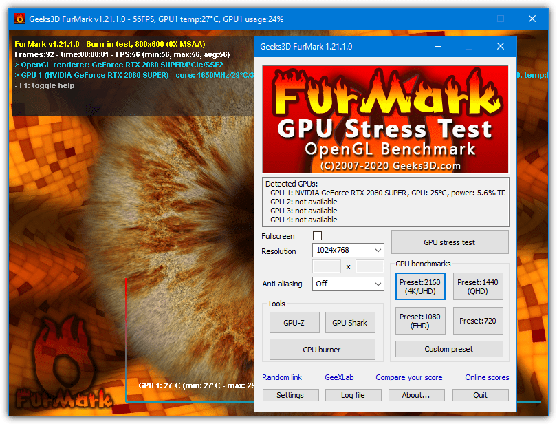Viewport: 557px width, 424px height.
Task: Open the Settings button
Action: pyautogui.click(x=291, y=395)
